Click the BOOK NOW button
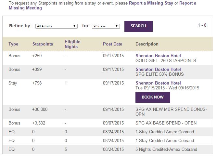Viewport: 216px width, 158px height. pyautogui.click(x=153, y=97)
